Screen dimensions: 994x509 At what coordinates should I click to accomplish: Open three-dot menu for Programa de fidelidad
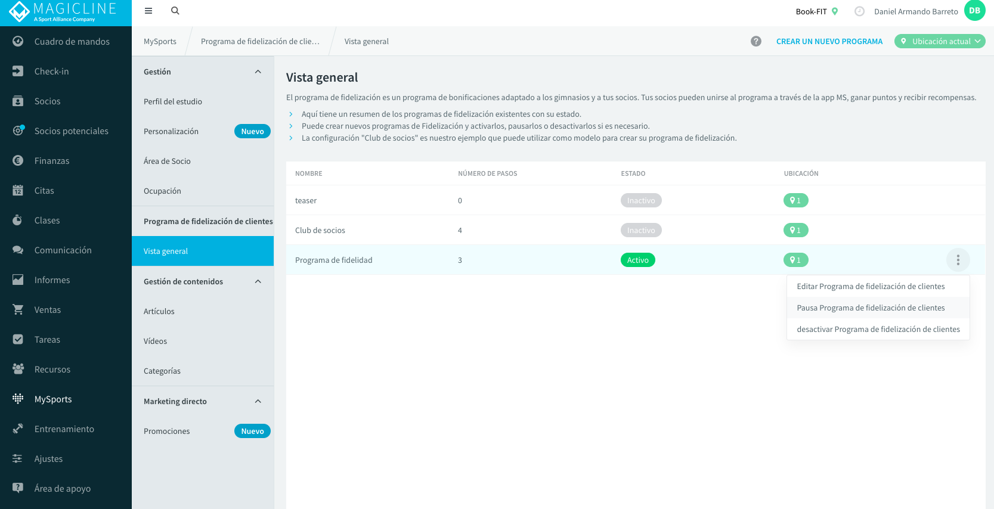958,260
